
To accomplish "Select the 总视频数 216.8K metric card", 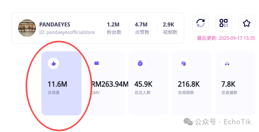I will pyautogui.click(x=192, y=83).
